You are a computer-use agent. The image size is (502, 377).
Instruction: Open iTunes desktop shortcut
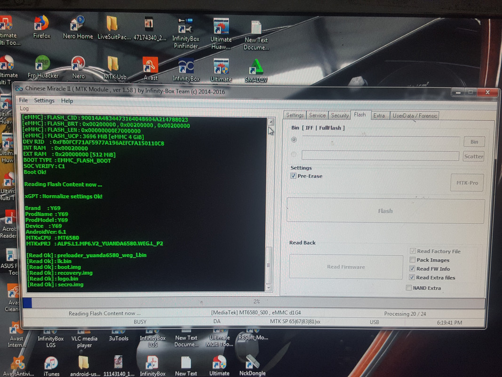click(51, 367)
